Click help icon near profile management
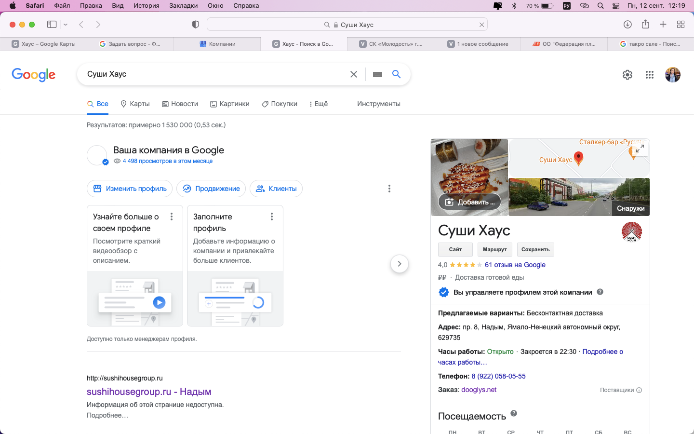 (600, 292)
